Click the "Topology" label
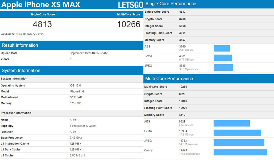This screenshot has width=274, height=160. coord(7,126)
